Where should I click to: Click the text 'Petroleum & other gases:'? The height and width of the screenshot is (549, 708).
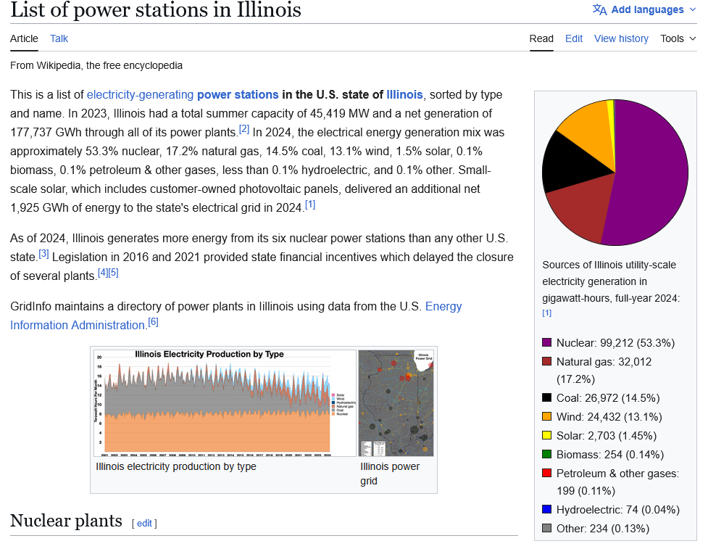(x=617, y=474)
